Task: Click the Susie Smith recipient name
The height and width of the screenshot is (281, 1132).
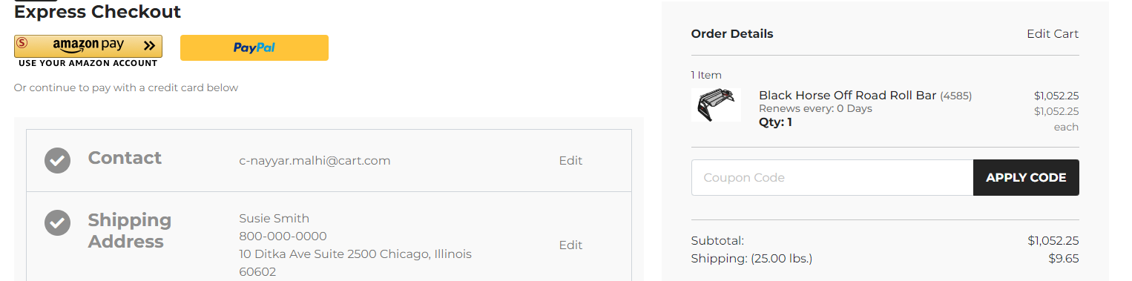Action: [274, 218]
